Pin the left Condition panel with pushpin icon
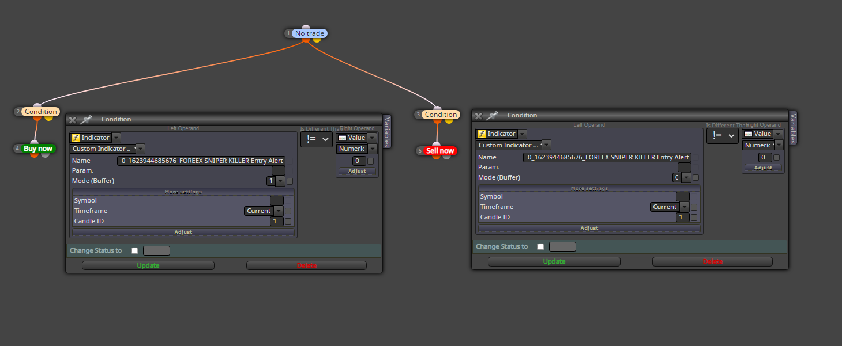This screenshot has width=842, height=346. coord(86,120)
